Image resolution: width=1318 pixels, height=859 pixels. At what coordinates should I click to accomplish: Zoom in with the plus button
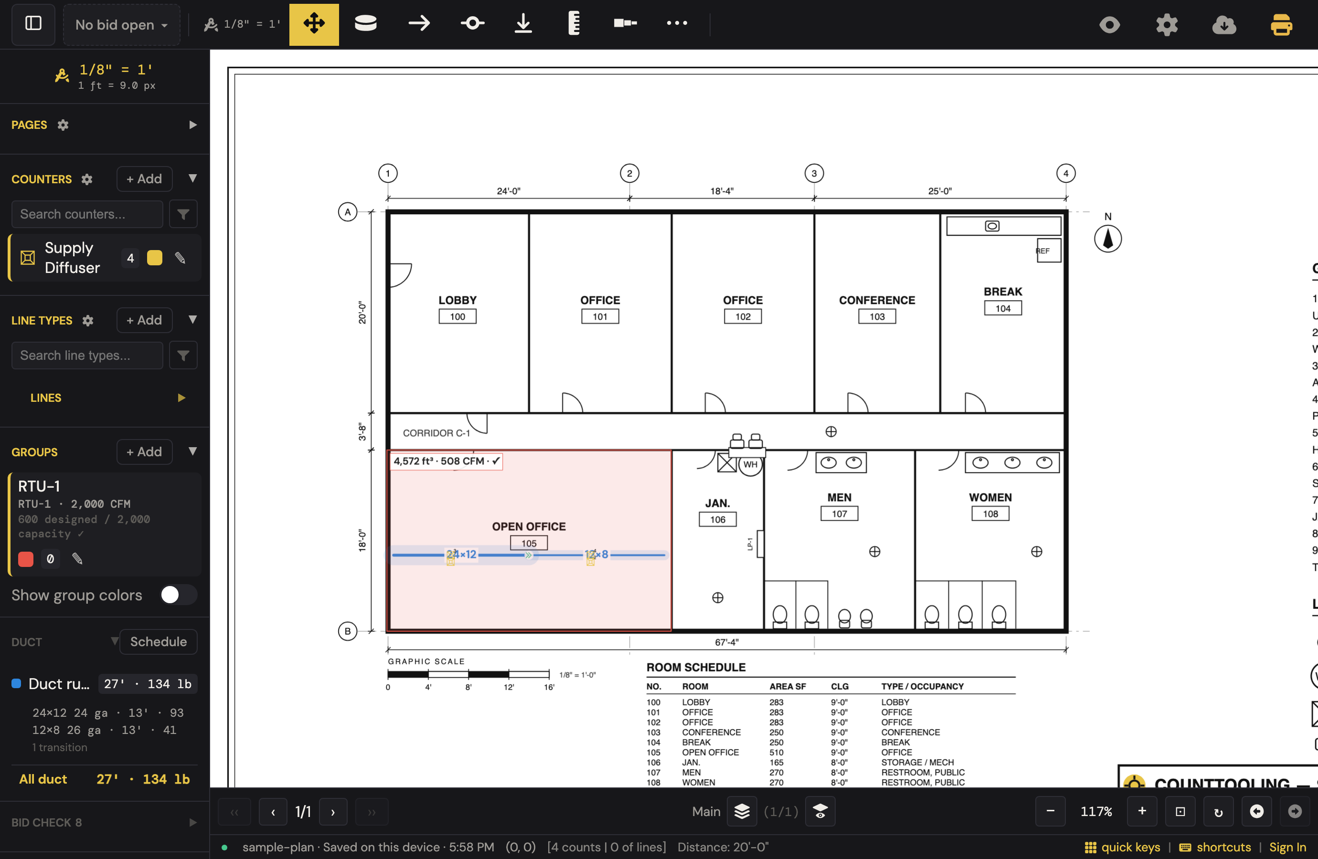[x=1142, y=811]
